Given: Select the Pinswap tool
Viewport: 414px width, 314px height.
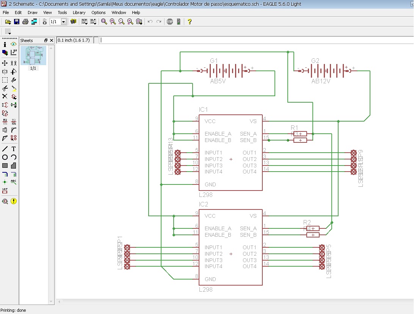Looking at the screenshot, I should click(x=5, y=105).
